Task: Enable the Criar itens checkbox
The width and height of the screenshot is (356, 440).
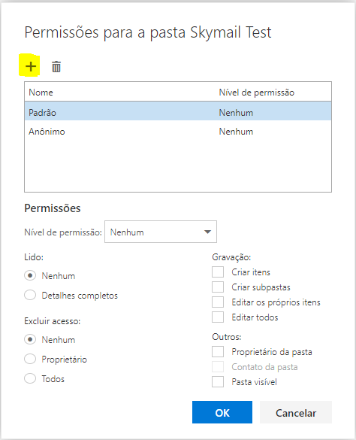Action: coord(218,272)
